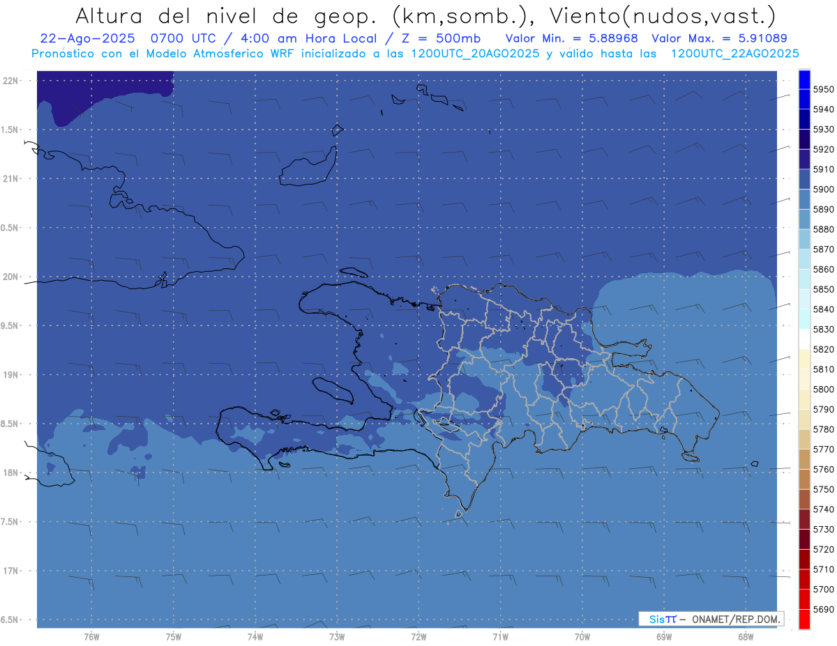Pick the tan swatch between 5760 and 5770
Screen dimensions: 837x646
[x=804, y=459]
